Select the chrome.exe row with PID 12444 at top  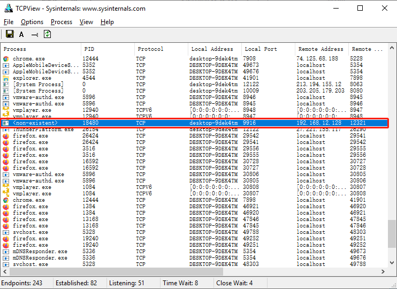pyautogui.click(x=32, y=58)
